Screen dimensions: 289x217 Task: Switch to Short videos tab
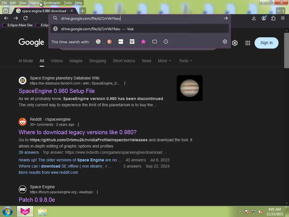click(x=124, y=61)
